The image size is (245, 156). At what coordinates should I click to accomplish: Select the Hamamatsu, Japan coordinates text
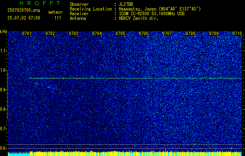[160, 9]
